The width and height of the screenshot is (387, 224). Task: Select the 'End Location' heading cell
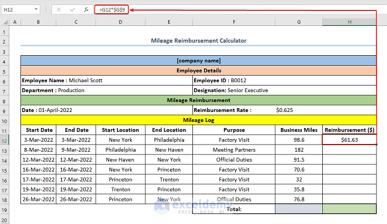169,130
